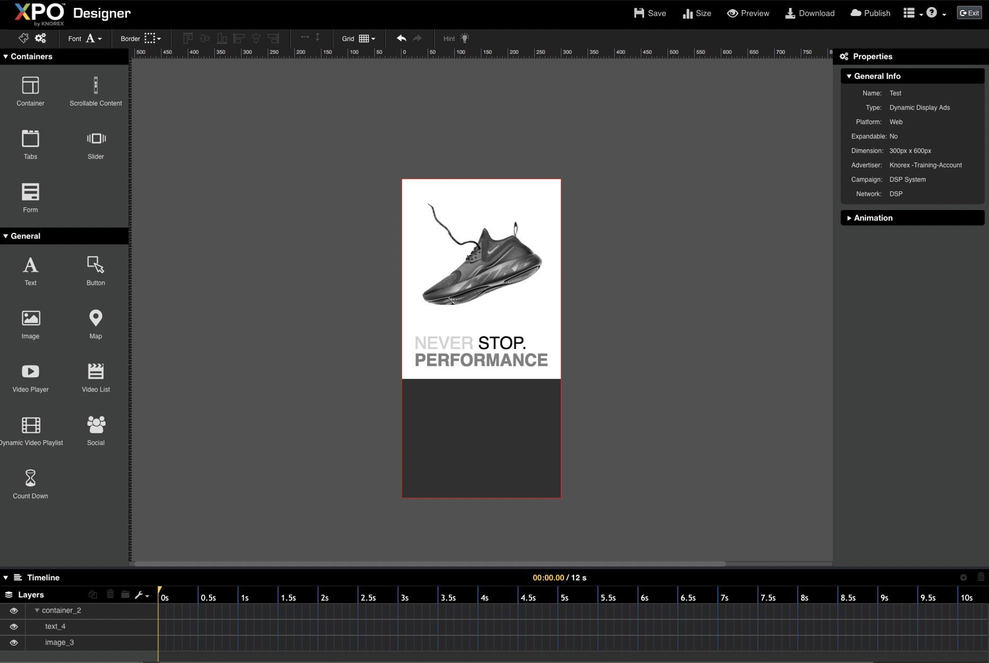The width and height of the screenshot is (989, 663).
Task: Click the Undo arrow in toolbar
Action: point(401,38)
